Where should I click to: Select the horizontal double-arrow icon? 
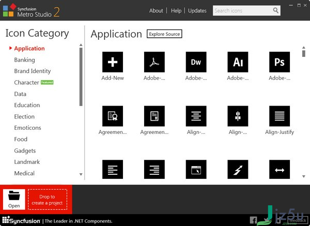pyautogui.click(x=280, y=170)
